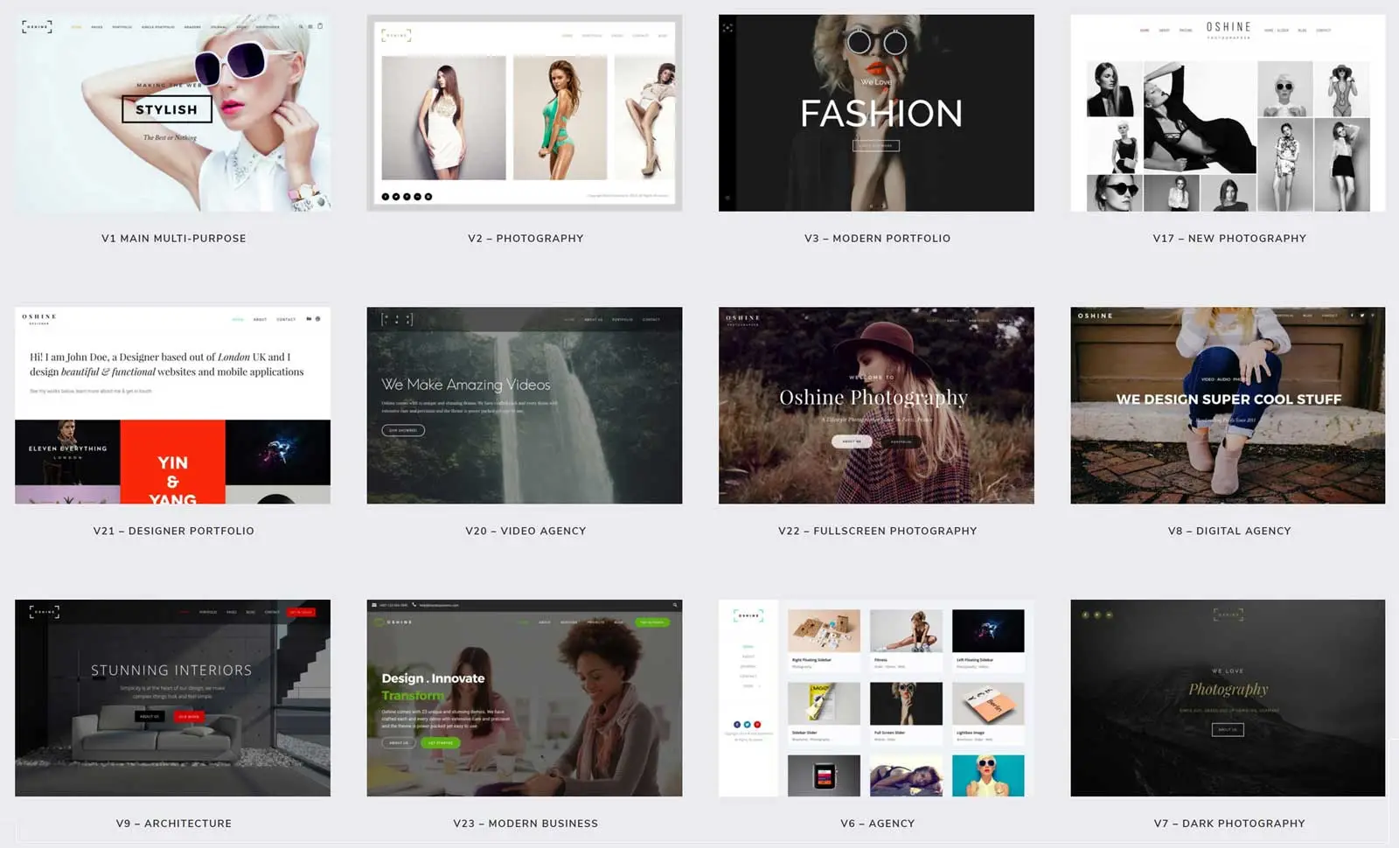Click the V8 – Digital Agency label
Screen dimensions: 1399x848
(1228, 531)
